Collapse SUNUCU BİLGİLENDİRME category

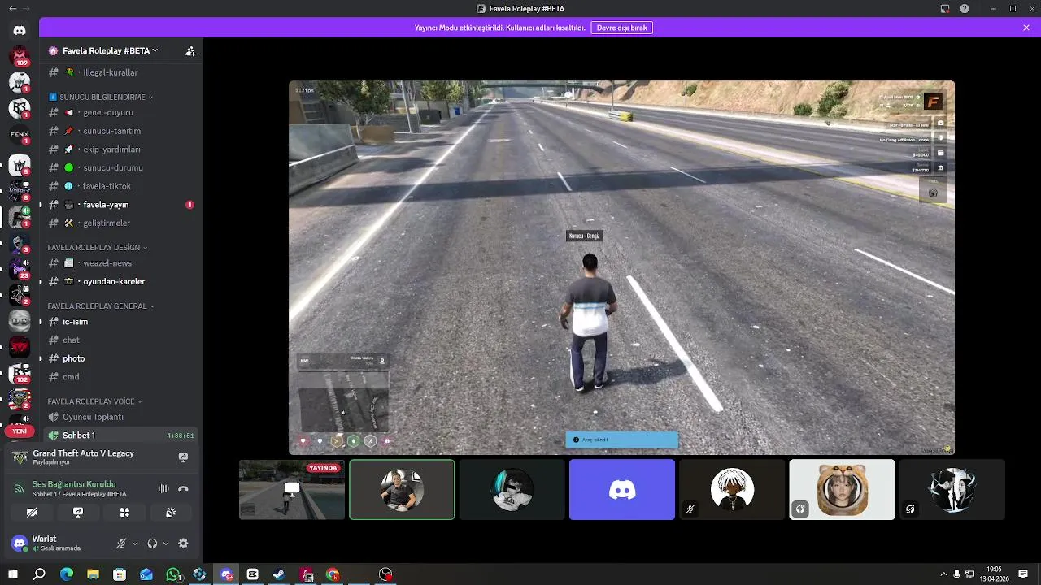point(101,97)
